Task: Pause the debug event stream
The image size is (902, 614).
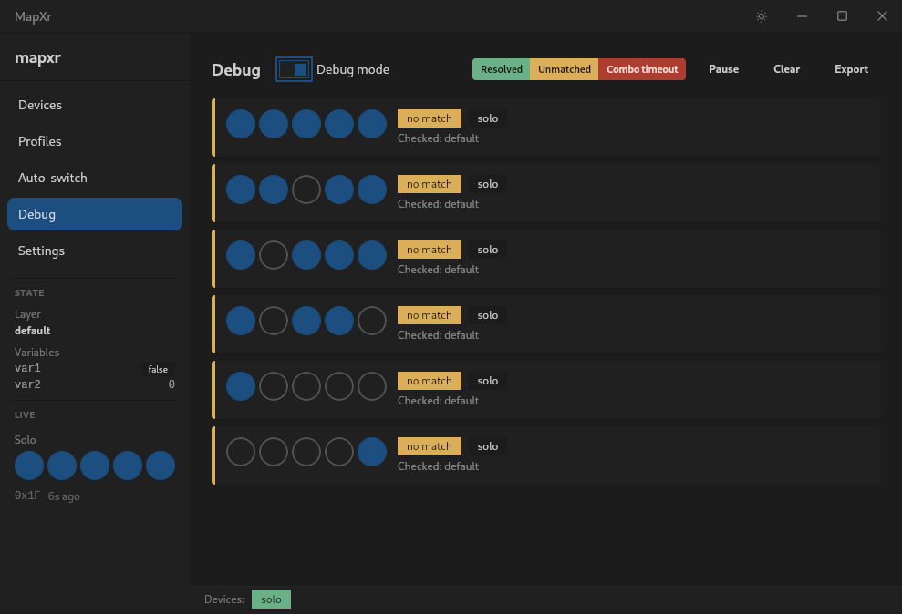Action: click(x=723, y=69)
